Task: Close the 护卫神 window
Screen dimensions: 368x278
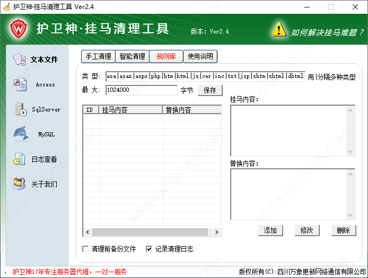Action: tap(355, 7)
